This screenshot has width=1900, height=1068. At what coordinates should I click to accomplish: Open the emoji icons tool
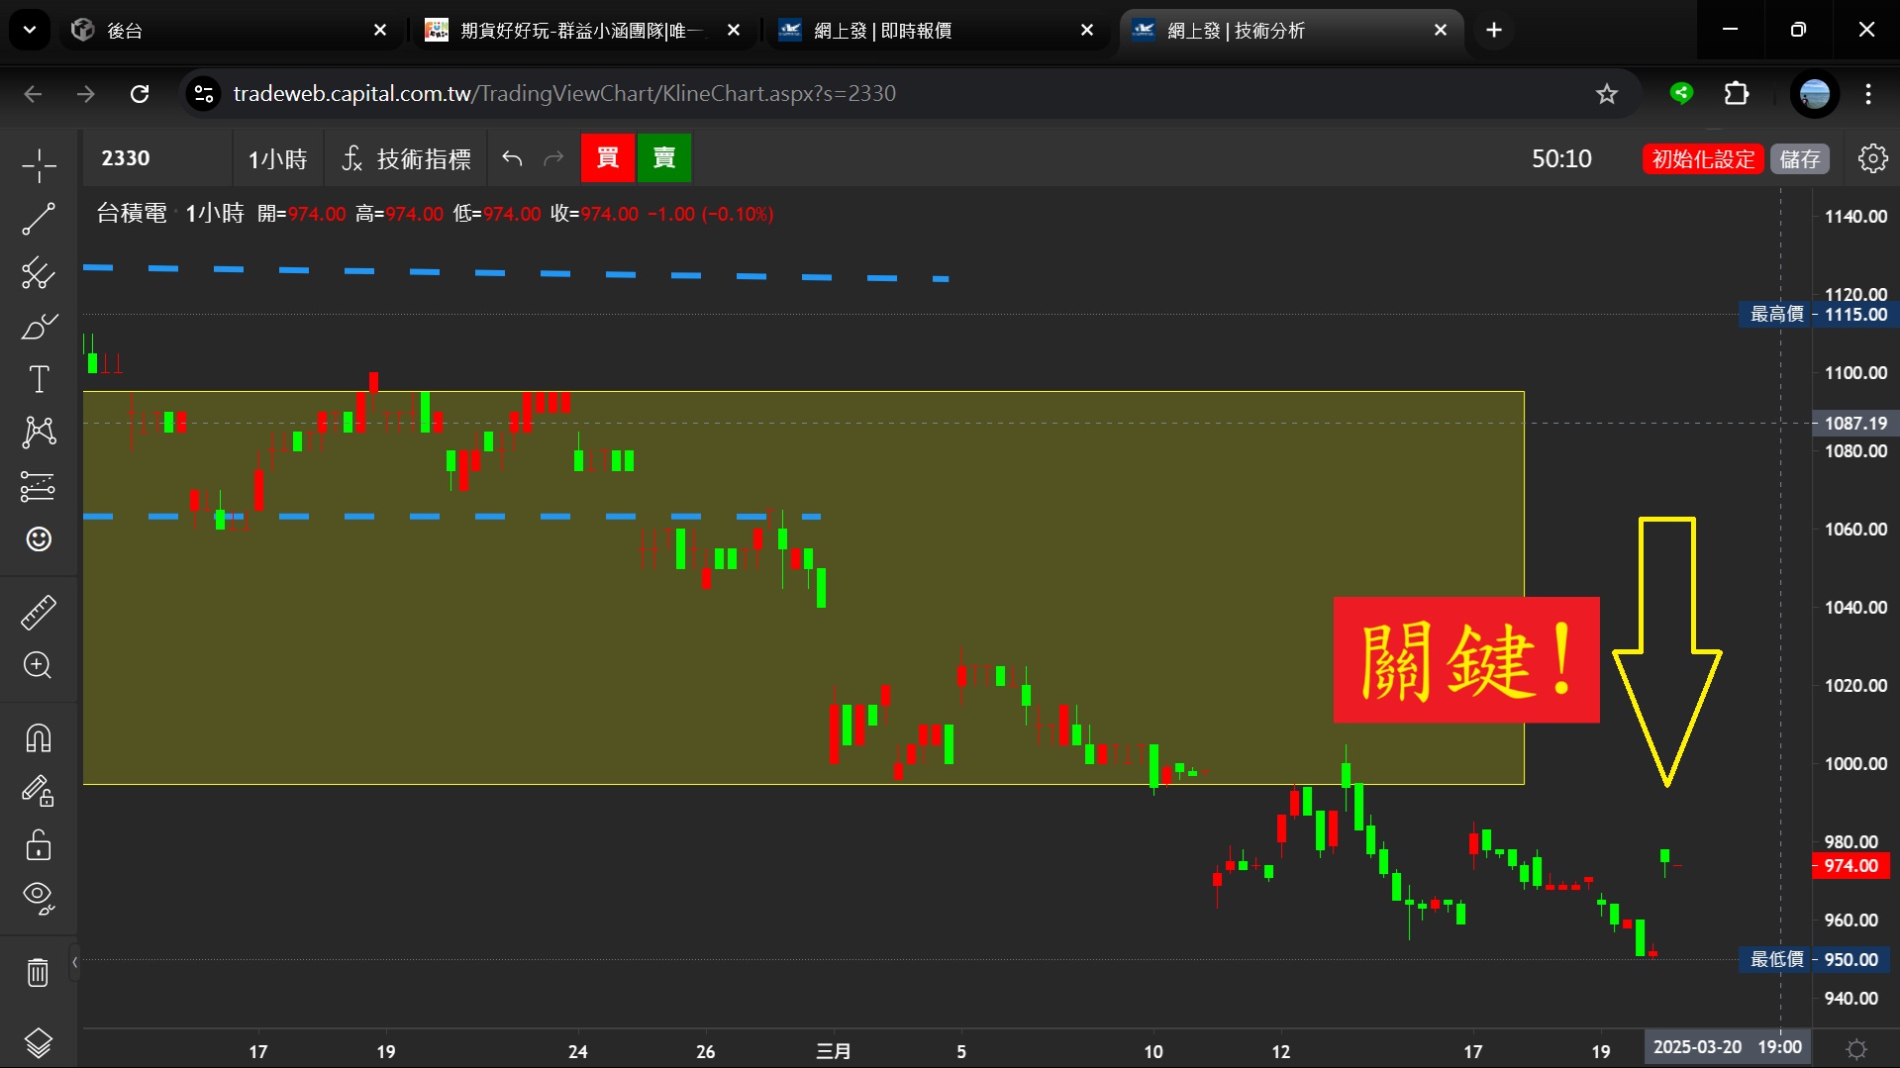(x=39, y=539)
